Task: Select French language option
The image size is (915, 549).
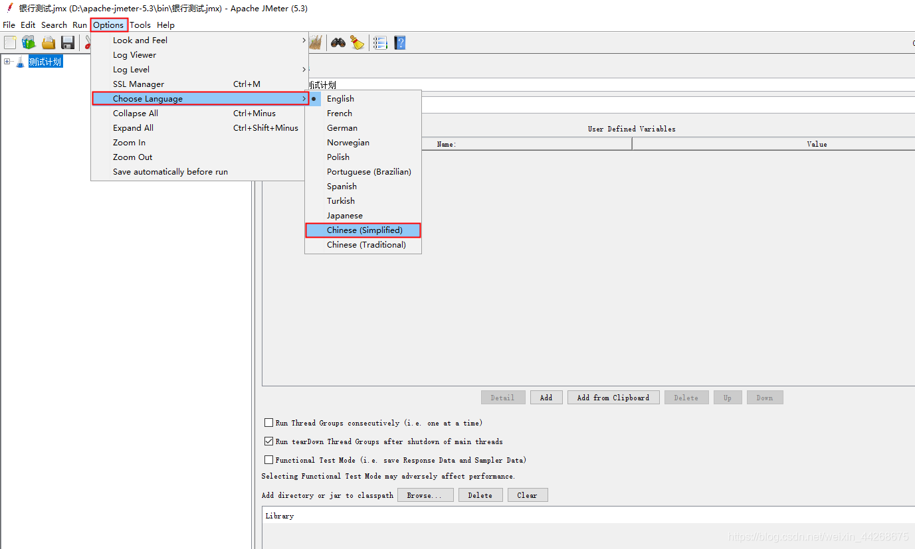Action: click(363, 114)
